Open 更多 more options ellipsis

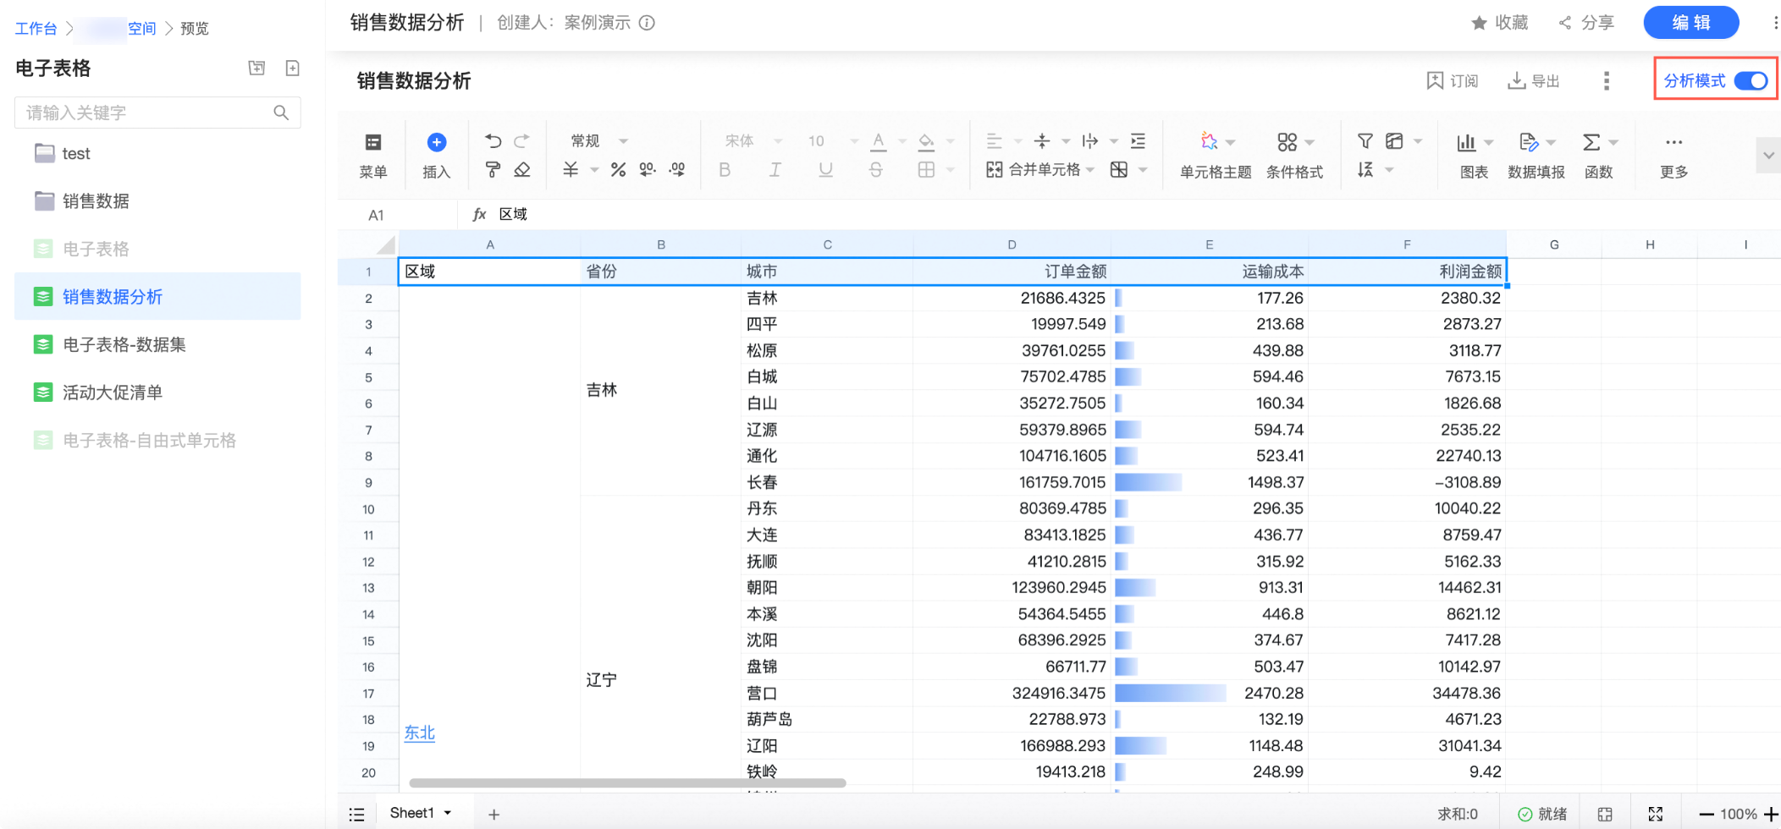coord(1673,142)
